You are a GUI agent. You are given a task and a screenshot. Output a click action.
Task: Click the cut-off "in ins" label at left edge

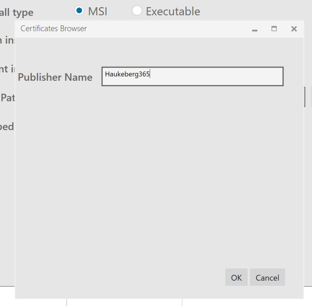(7, 40)
